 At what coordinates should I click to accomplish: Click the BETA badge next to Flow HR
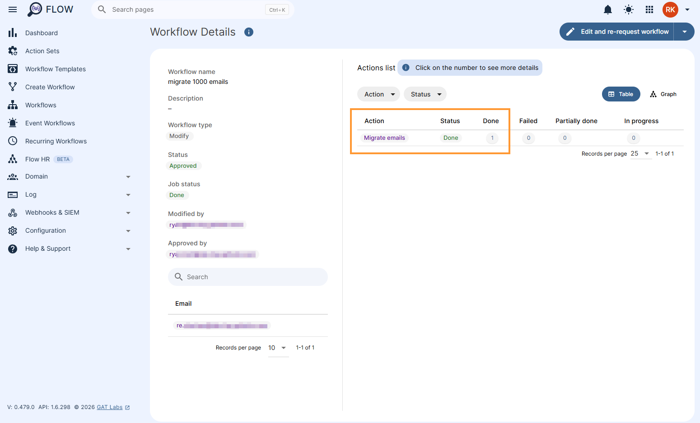point(63,159)
